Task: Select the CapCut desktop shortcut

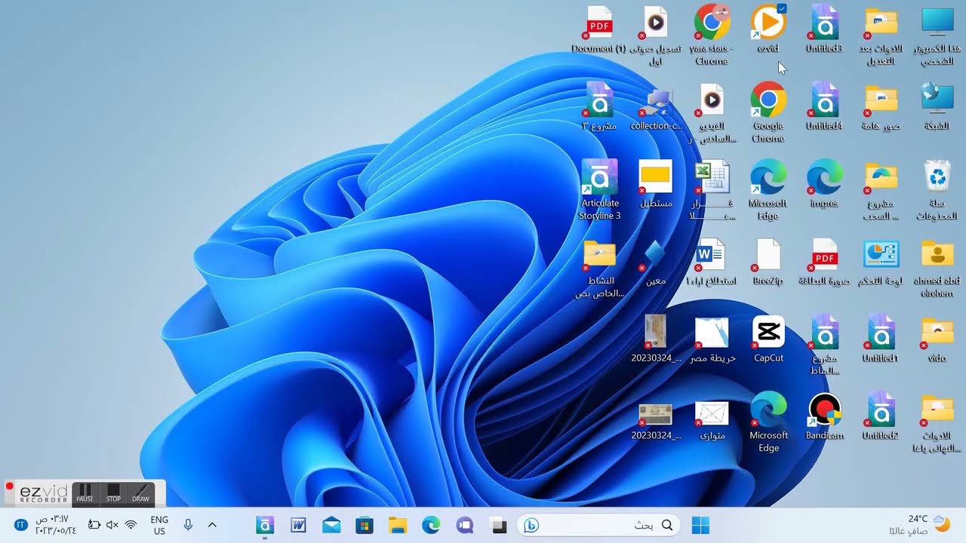Action: (768, 339)
